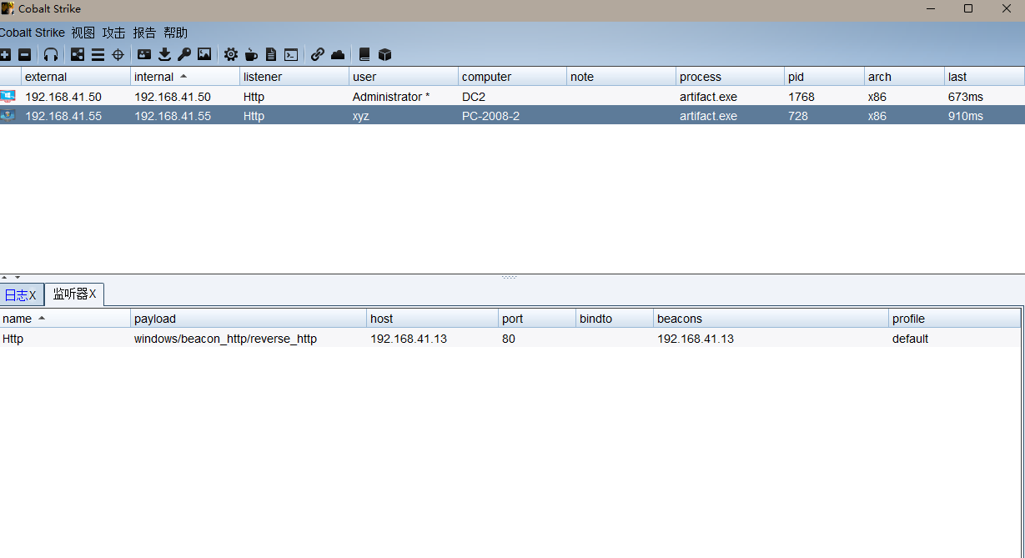
Task: Open About dialog via cube icon
Action: tap(384, 54)
